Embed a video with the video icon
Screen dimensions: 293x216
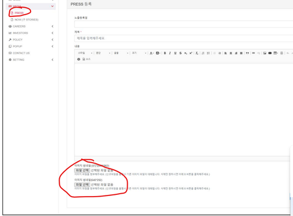point(270,53)
